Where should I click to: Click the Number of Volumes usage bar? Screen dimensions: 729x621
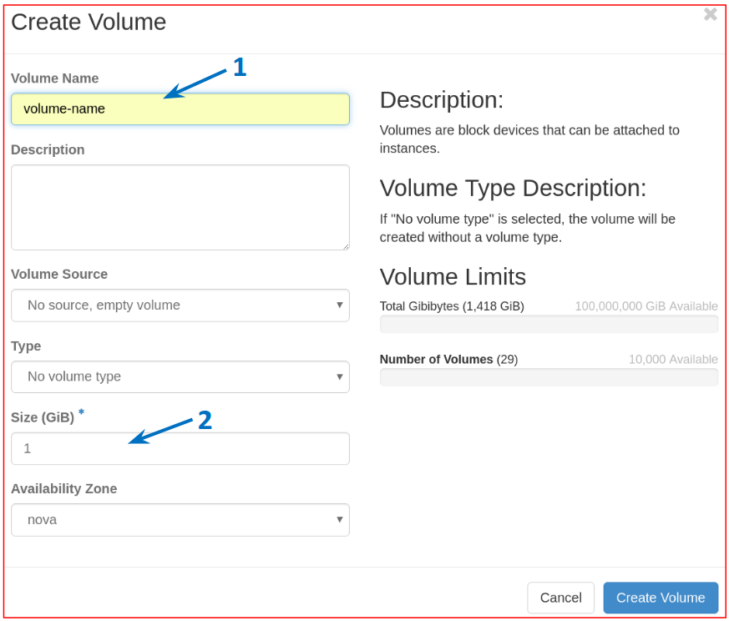pos(549,377)
